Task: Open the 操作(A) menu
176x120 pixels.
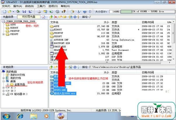Action: (18, 6)
